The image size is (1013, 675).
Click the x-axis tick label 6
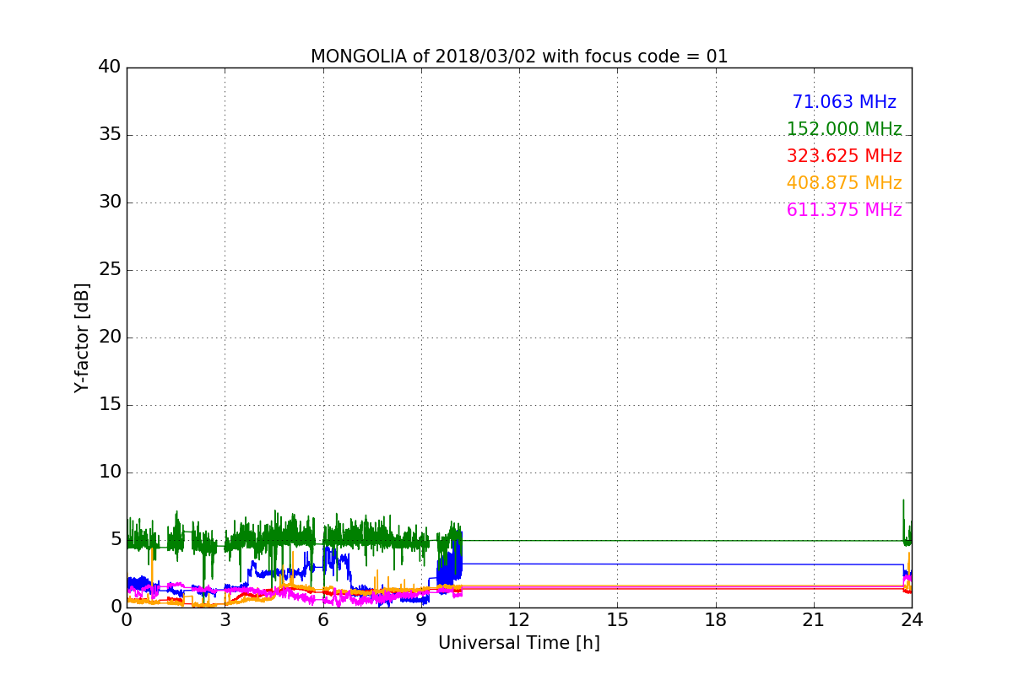click(x=323, y=619)
